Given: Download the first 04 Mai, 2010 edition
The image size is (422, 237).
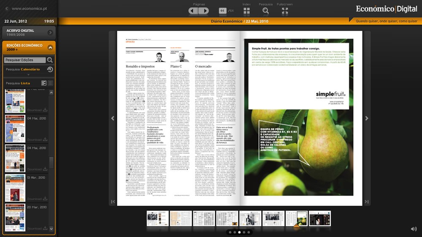Looking at the screenshot, I should pyautogui.click(x=37, y=139).
